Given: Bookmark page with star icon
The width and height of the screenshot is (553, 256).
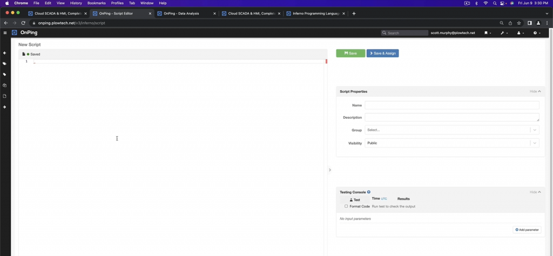Looking at the screenshot, I should pos(519,23).
